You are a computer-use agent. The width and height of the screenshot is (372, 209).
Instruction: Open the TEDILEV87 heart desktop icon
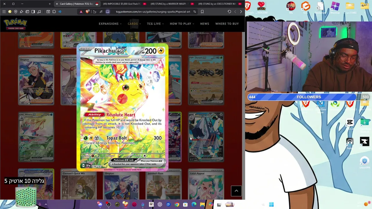261,7
